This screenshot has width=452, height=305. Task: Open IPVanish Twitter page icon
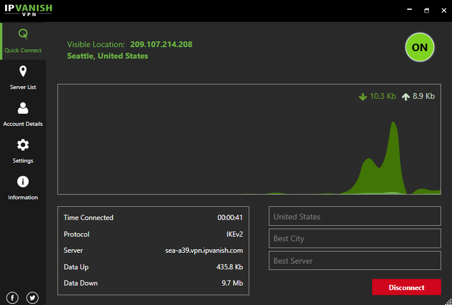pyautogui.click(x=32, y=298)
